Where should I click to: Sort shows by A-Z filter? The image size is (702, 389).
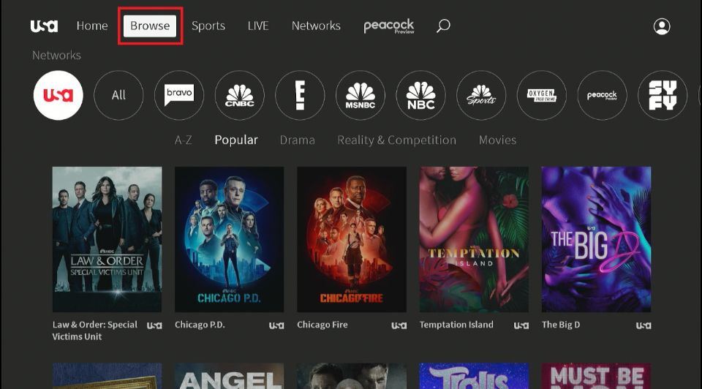(x=183, y=140)
